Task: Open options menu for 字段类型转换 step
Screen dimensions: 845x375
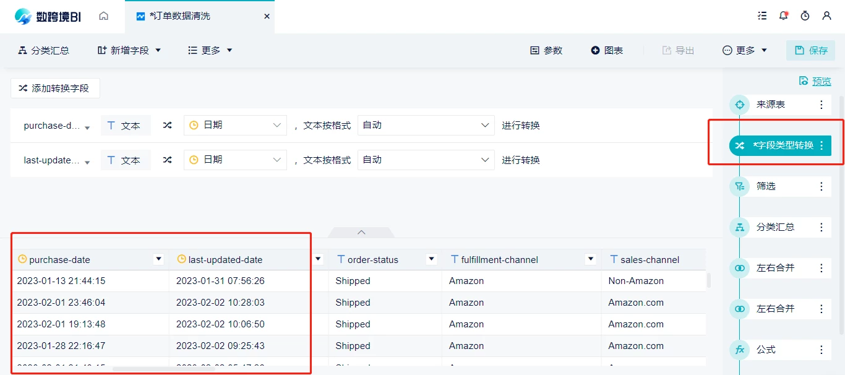Action: coord(821,145)
